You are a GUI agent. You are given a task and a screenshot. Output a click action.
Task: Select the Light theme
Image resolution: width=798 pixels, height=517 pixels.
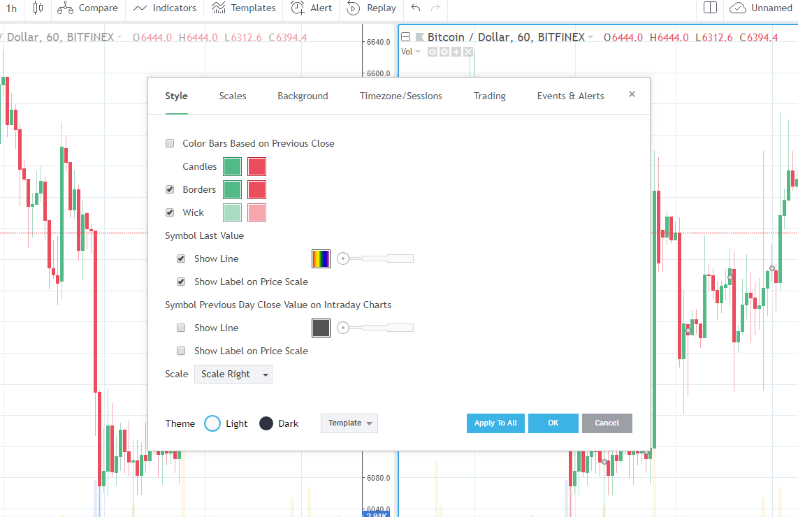(212, 423)
